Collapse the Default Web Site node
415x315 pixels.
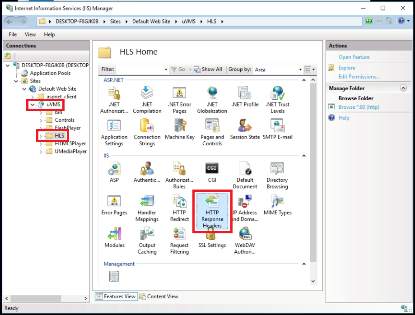[24, 89]
